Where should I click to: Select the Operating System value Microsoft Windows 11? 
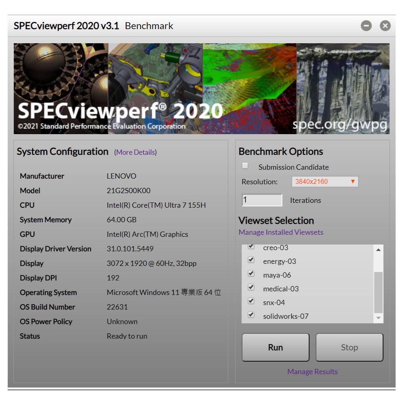coord(164,293)
